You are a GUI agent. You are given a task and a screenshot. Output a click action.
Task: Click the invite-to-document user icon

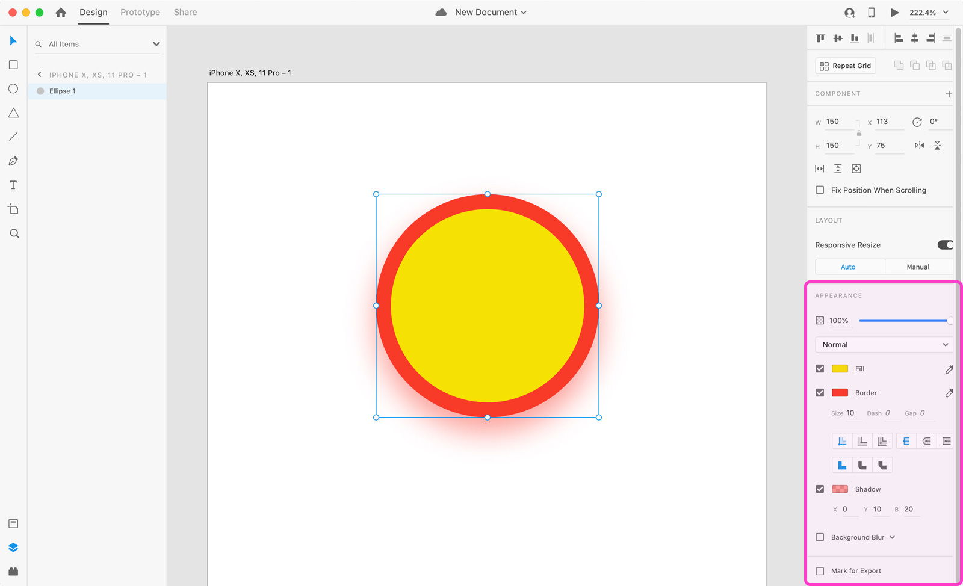coord(849,12)
